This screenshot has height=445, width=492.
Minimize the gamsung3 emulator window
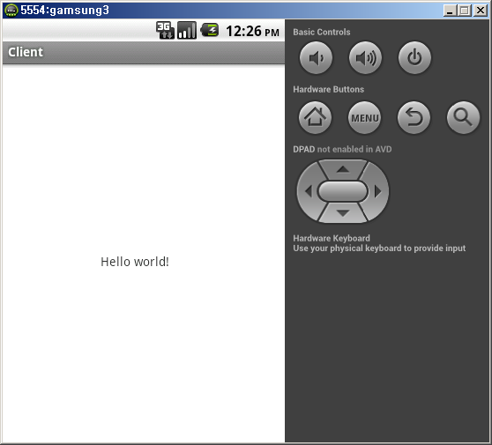(x=450, y=11)
